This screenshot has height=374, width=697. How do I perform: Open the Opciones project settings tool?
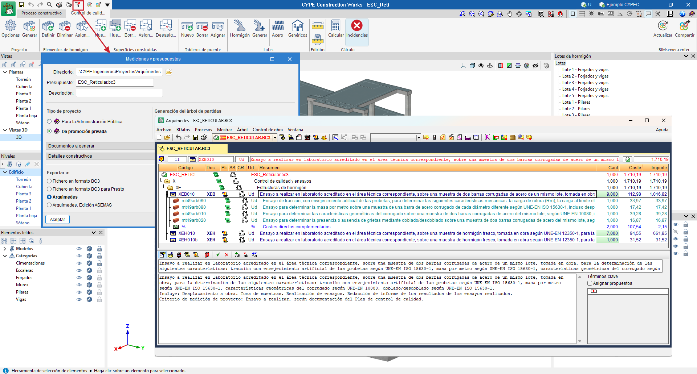tap(11, 29)
